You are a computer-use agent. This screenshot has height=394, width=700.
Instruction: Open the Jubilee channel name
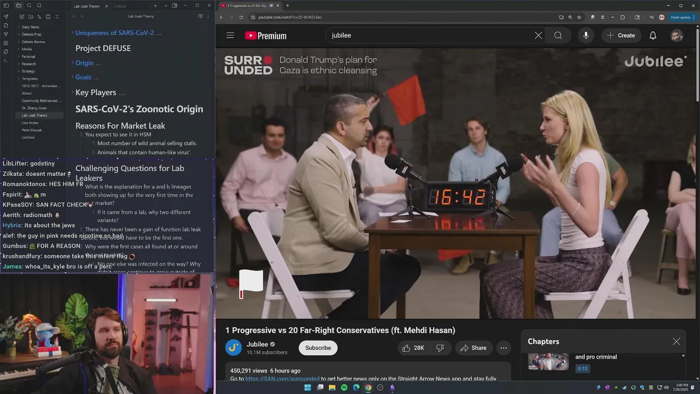(257, 344)
